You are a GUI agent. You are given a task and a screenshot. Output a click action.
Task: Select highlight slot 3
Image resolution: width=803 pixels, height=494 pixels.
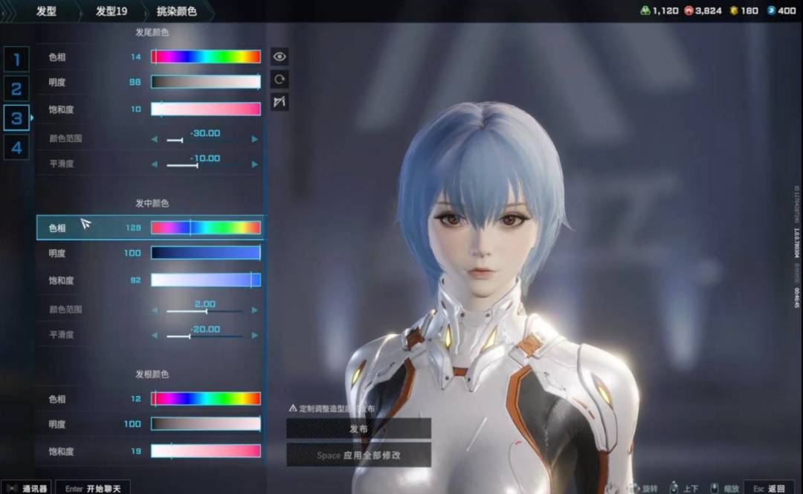pyautogui.click(x=16, y=118)
